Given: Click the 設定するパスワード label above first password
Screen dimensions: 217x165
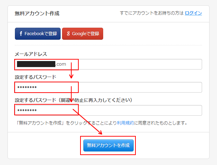Looking at the screenshot, I should pyautogui.click(x=35, y=77).
